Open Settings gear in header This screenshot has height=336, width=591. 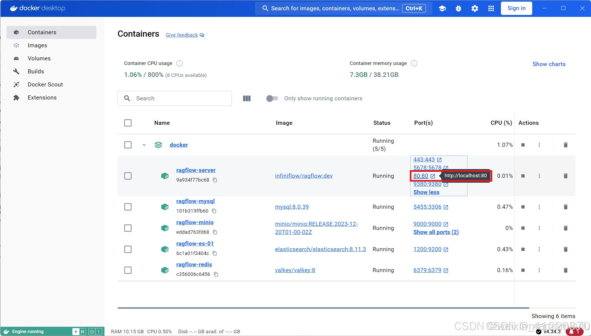(x=475, y=8)
